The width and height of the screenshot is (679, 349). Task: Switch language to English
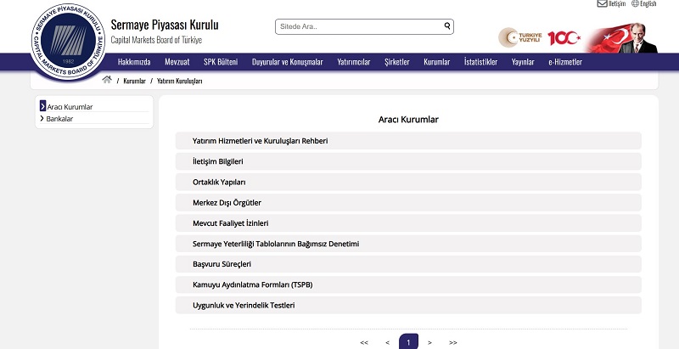point(648,3)
